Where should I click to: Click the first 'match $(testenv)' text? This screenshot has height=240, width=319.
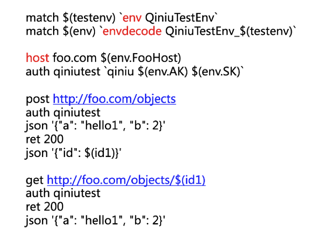(71, 18)
